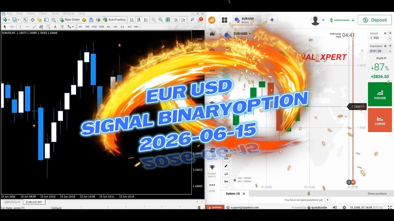Switch timeframe to M5
The image size is (394, 221).
87,27
